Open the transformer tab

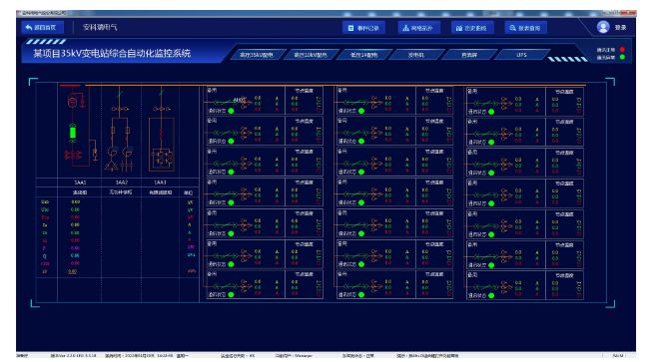click(416, 55)
